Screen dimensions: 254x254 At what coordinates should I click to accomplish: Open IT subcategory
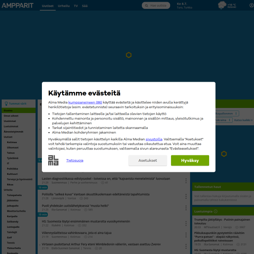pyautogui.click(x=8, y=163)
